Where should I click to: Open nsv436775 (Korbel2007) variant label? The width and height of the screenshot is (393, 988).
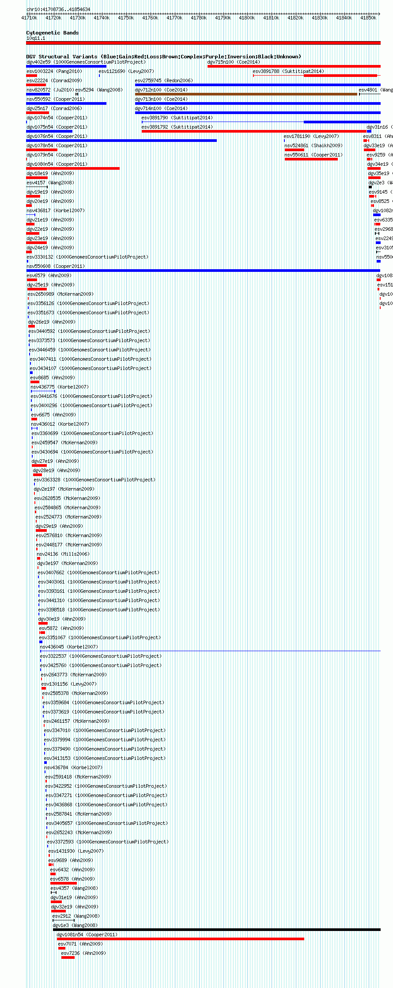[60, 387]
